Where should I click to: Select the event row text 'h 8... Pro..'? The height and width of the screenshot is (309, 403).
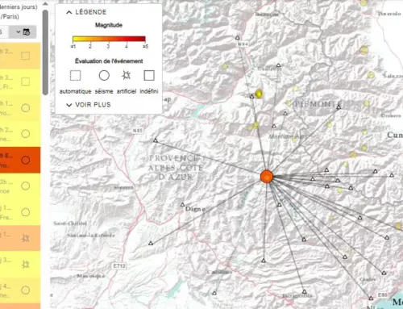[6, 161]
